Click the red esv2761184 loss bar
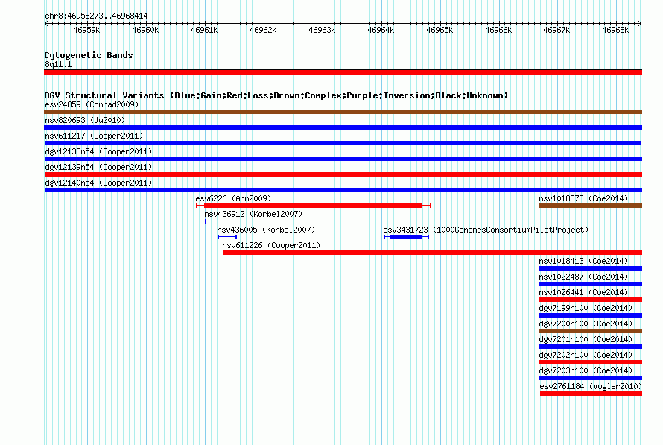Image resolution: width=663 pixels, height=445 pixels. click(591, 394)
